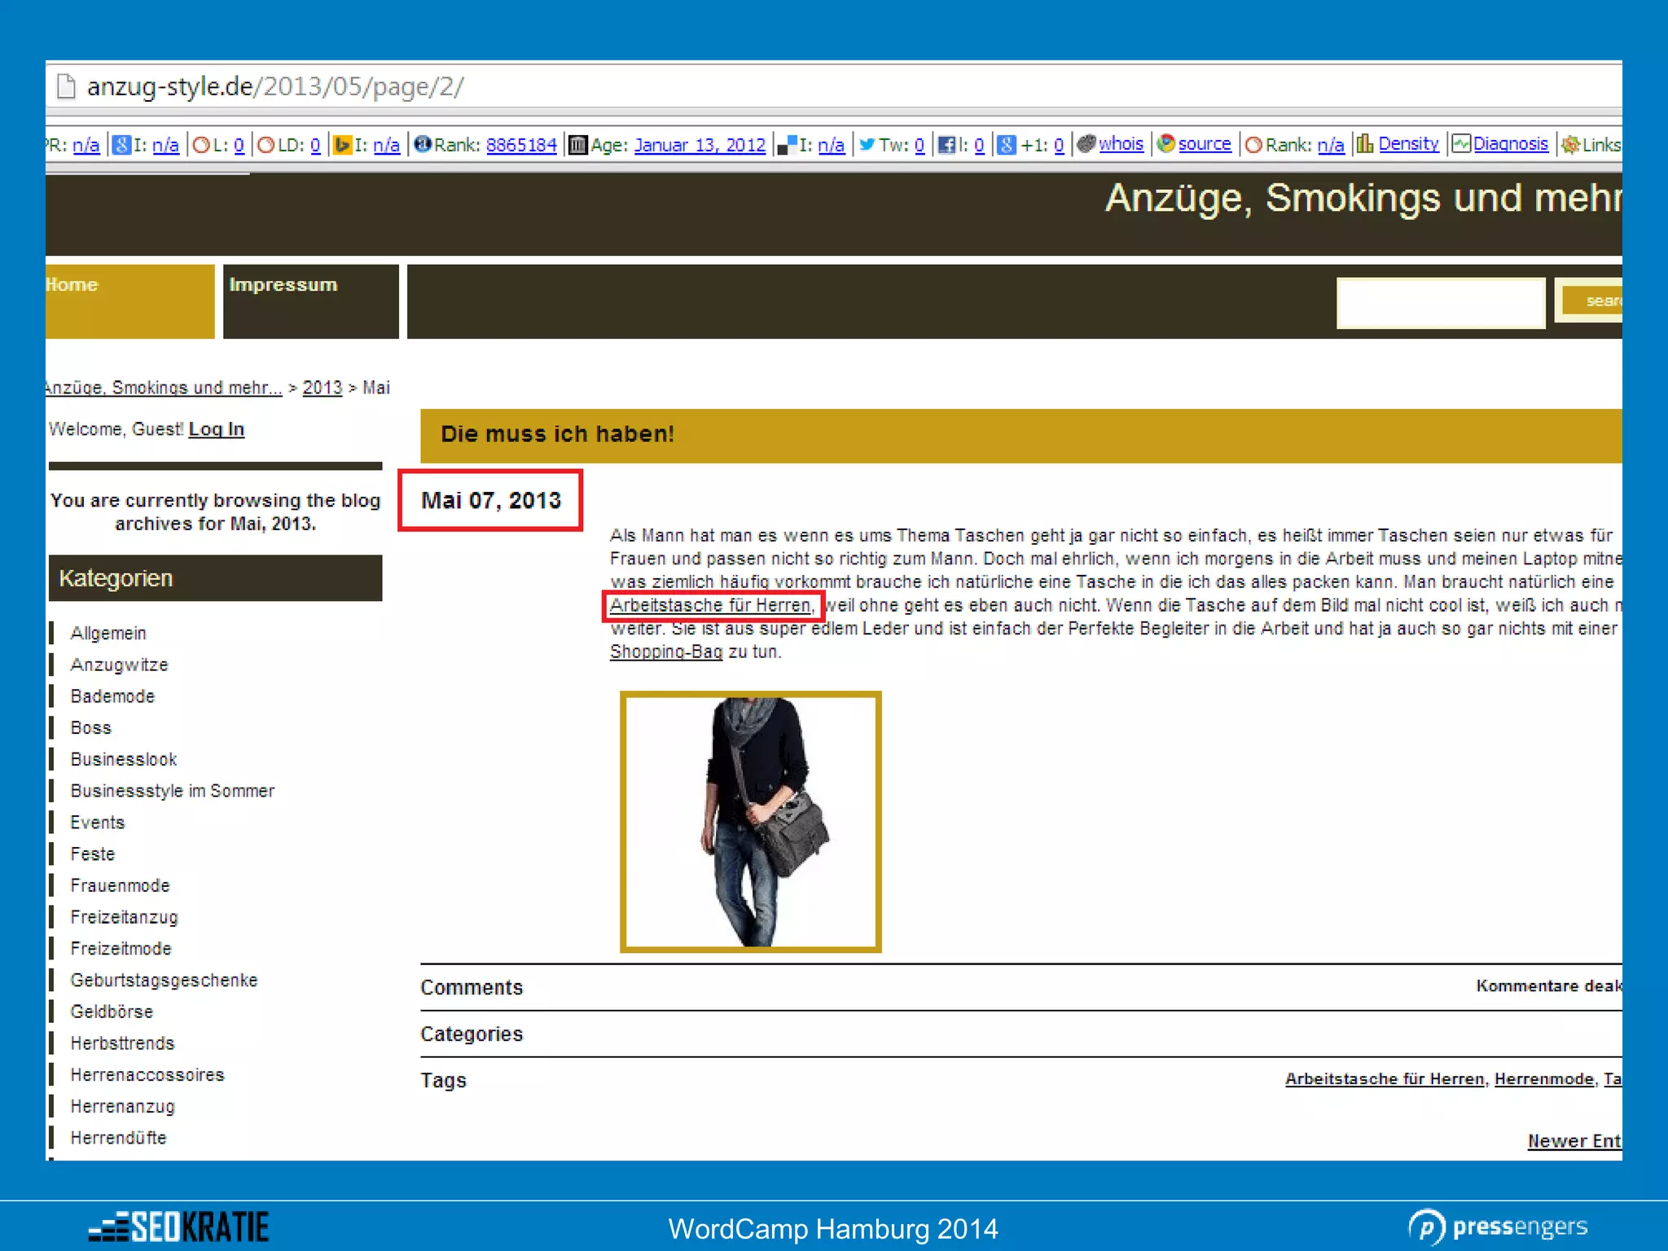Click the Arbeitstasche für Herren article link
Screen dimensions: 1668x1251
pyautogui.click(x=710, y=605)
